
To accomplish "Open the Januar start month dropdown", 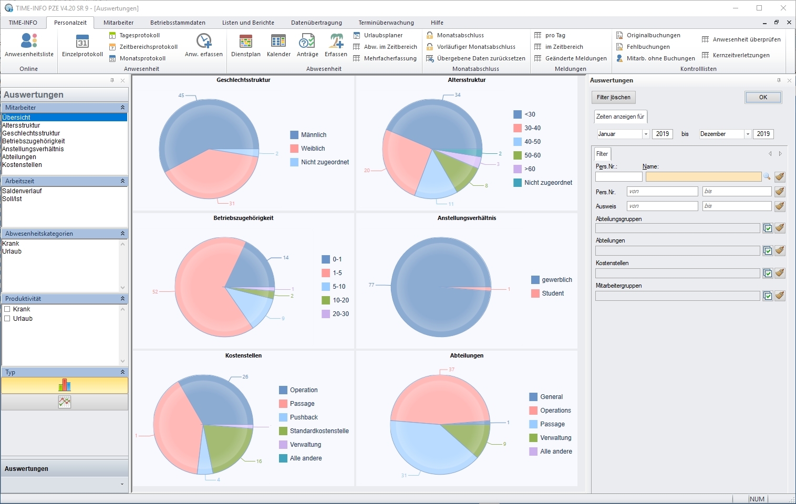I will coord(646,134).
